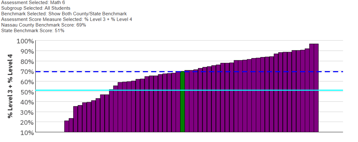Click the 10% y-axis label
The width and height of the screenshot is (358, 142).
27,133
